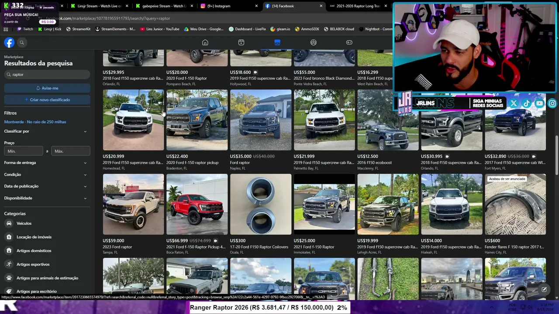Viewport: 559px width, 314px height.
Task: Click the Veículos category car icon
Action: point(9,223)
